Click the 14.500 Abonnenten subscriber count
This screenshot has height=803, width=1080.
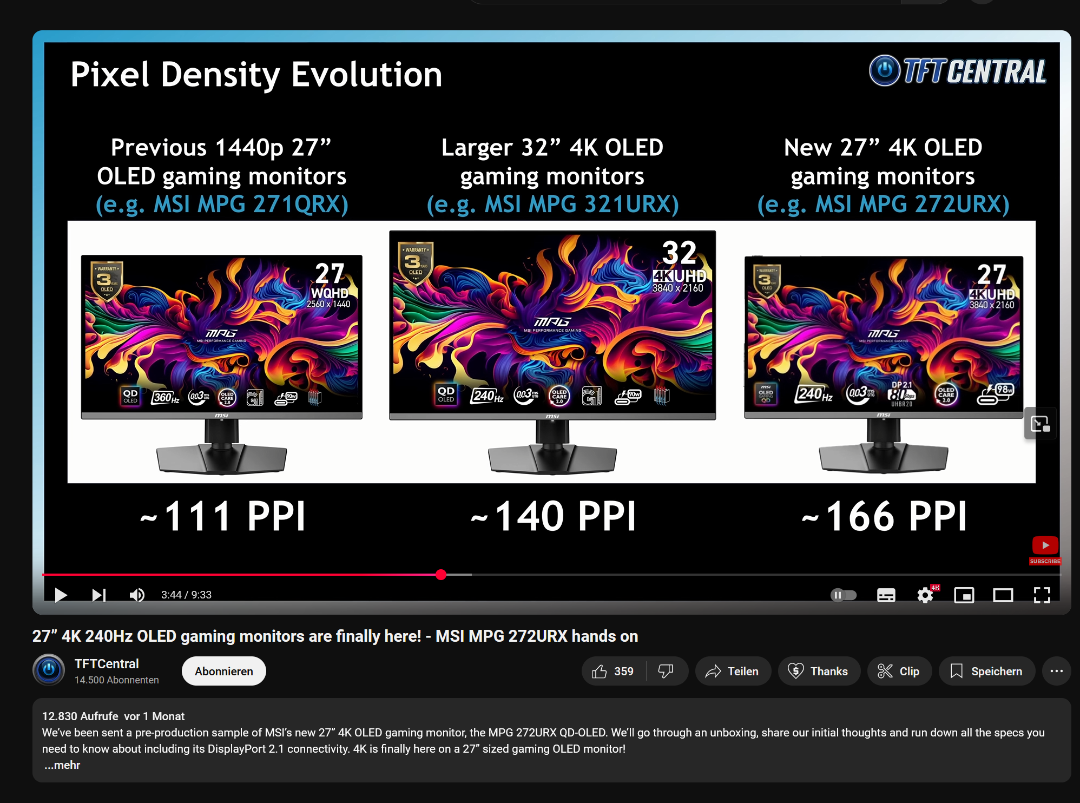[117, 680]
